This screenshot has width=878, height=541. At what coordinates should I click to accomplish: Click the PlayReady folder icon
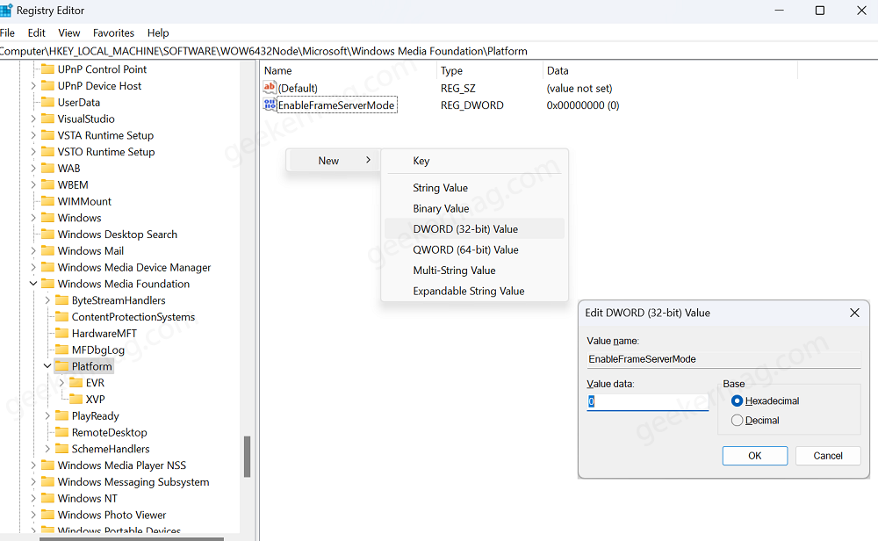pyautogui.click(x=62, y=415)
